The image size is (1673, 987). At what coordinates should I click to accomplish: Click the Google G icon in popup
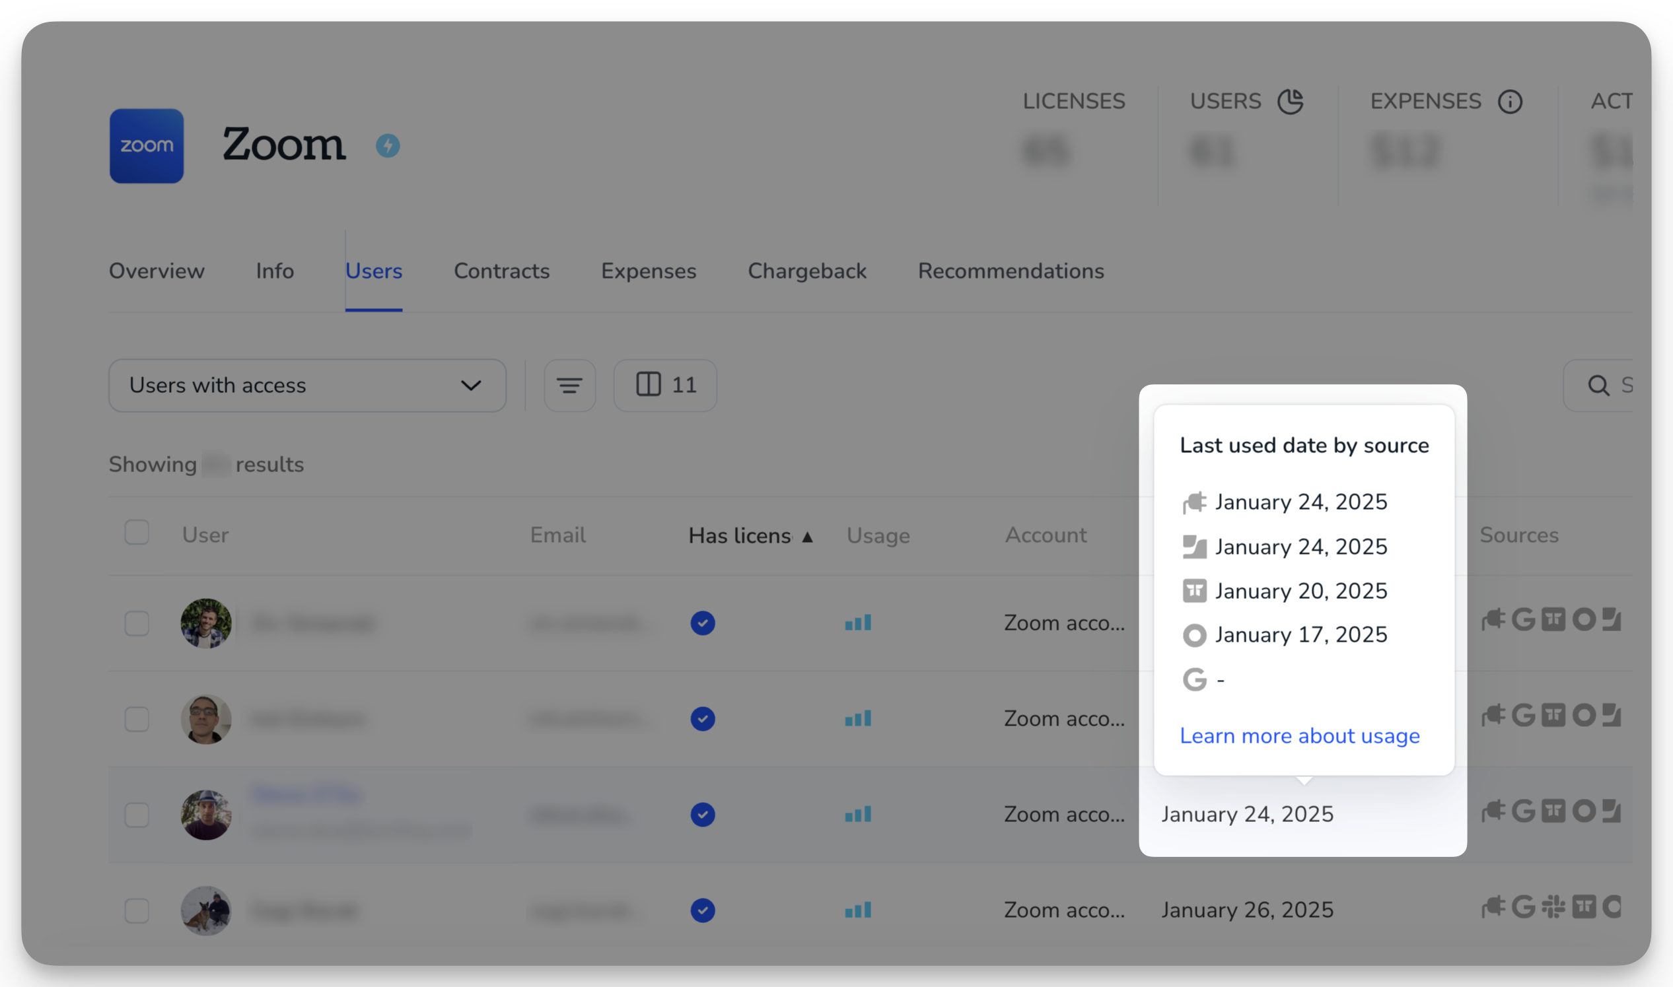[x=1194, y=680]
